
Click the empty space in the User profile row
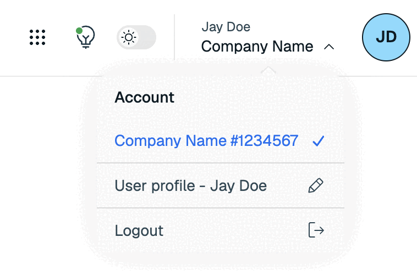coord(287,185)
